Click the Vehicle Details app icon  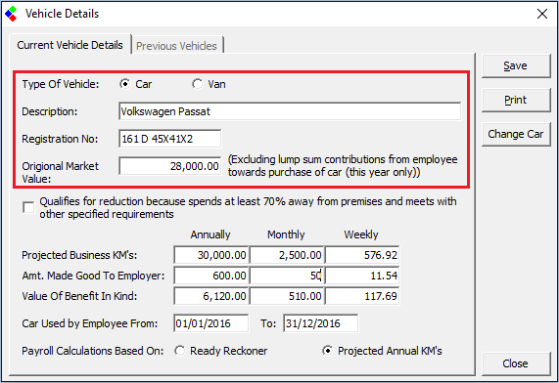point(11,14)
